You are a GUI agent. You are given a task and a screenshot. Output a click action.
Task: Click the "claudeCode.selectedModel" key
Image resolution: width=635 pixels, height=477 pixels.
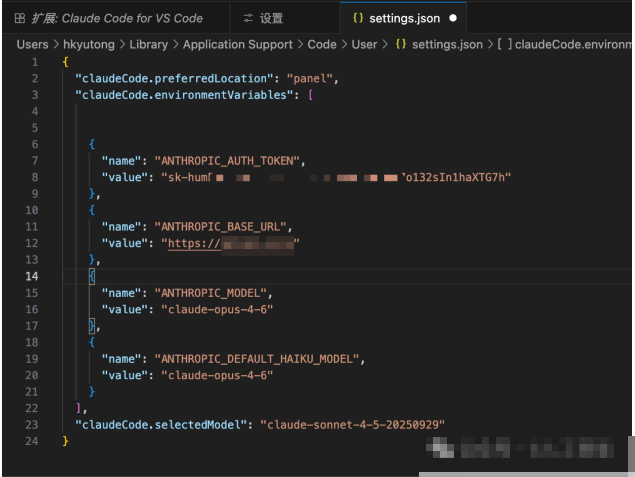(161, 425)
